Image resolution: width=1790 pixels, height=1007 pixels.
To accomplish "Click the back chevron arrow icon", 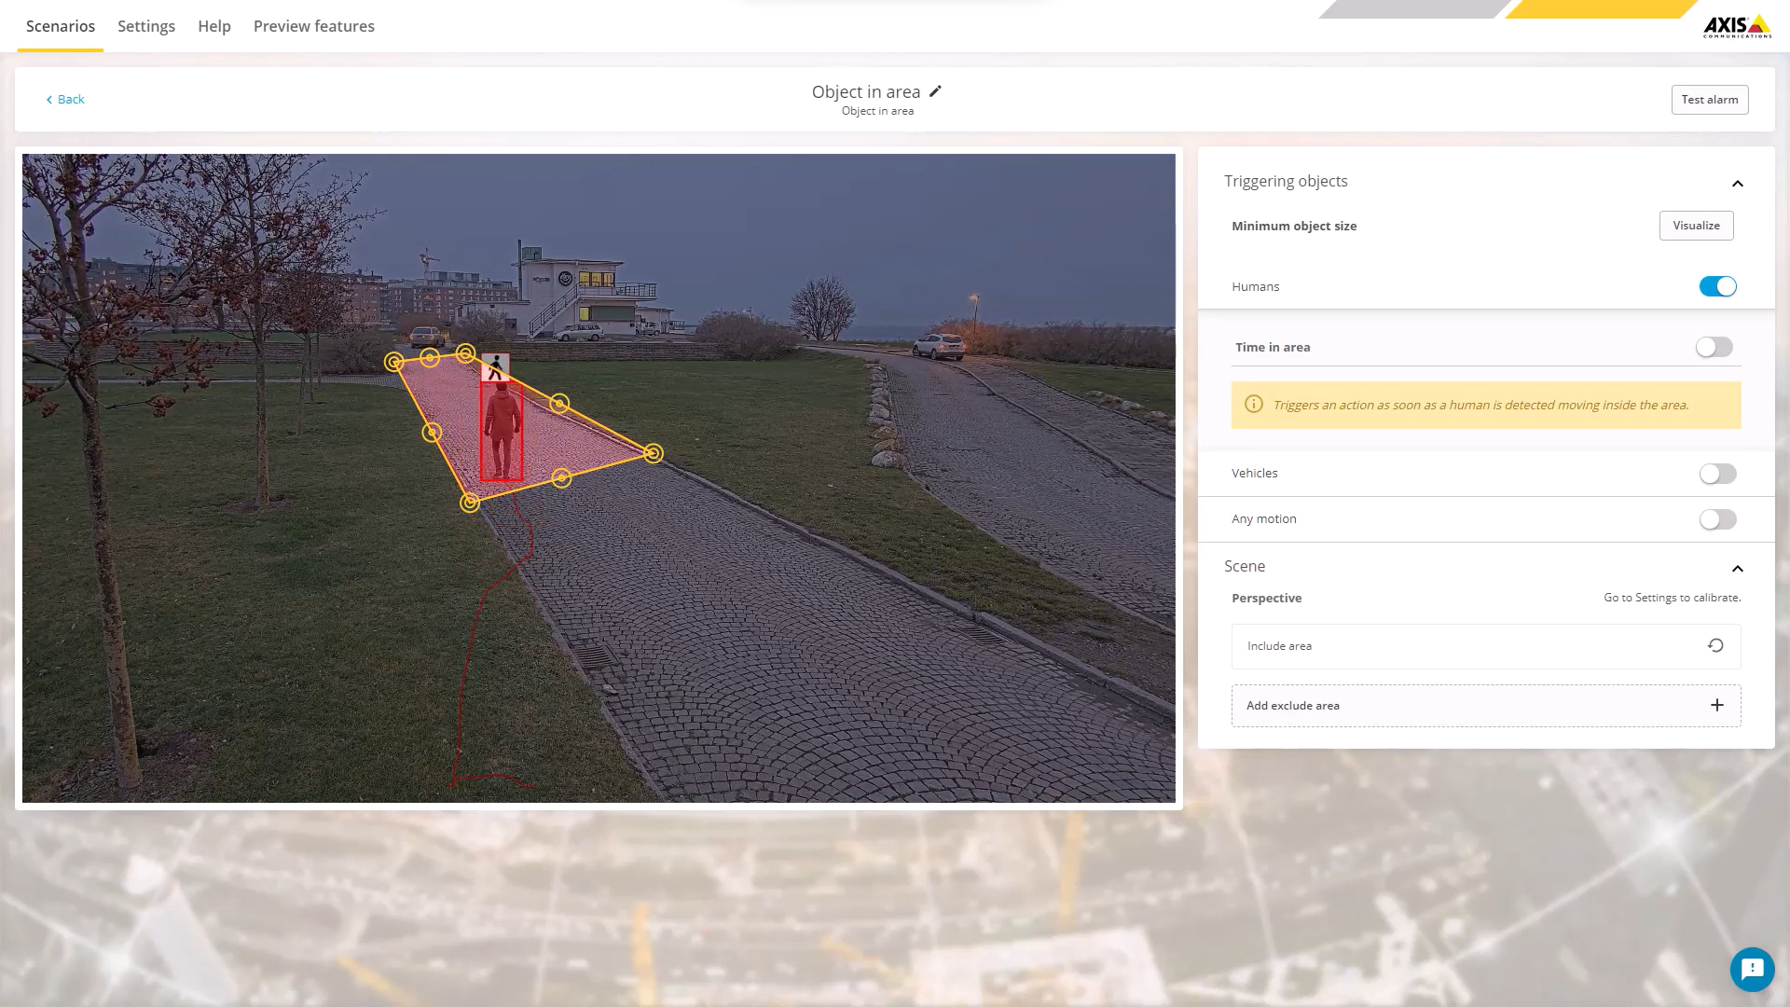I will [49, 100].
